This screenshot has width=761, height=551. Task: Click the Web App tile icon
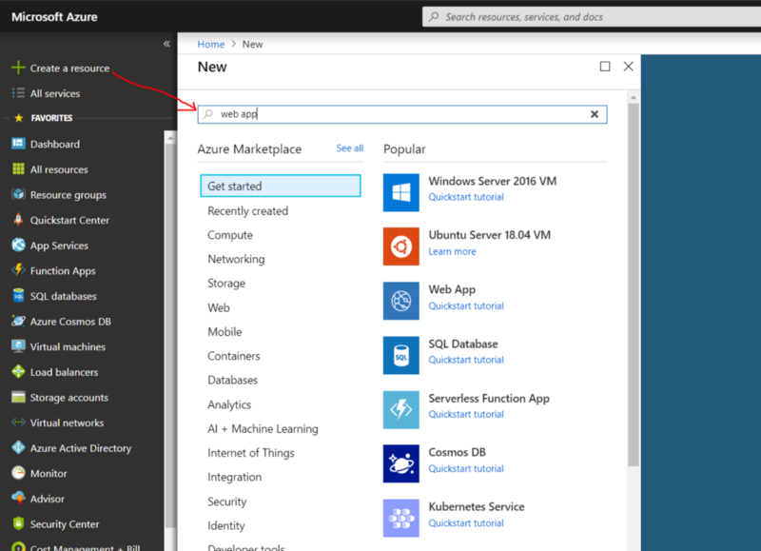coord(400,301)
